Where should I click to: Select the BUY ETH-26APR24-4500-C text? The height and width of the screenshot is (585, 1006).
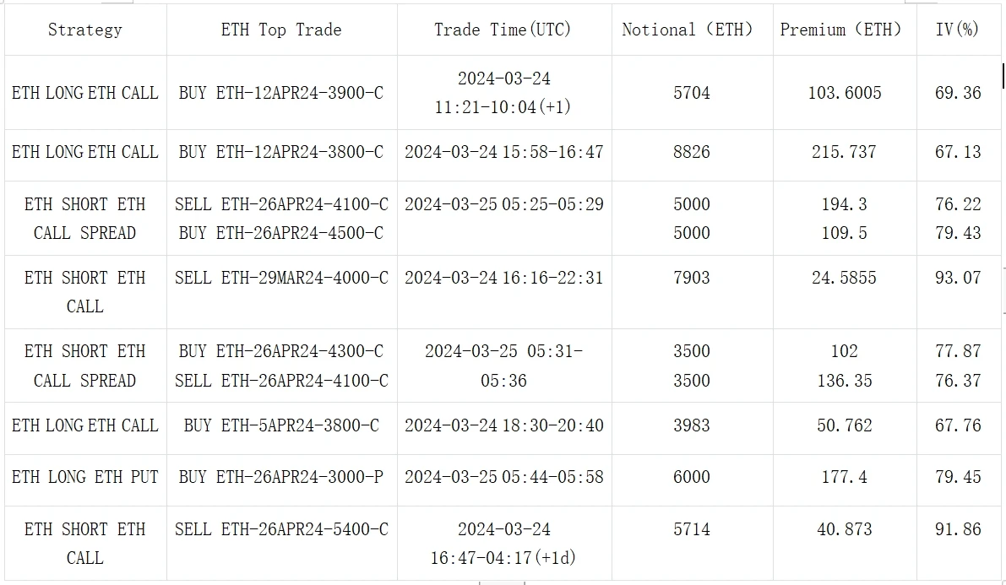pos(281,233)
